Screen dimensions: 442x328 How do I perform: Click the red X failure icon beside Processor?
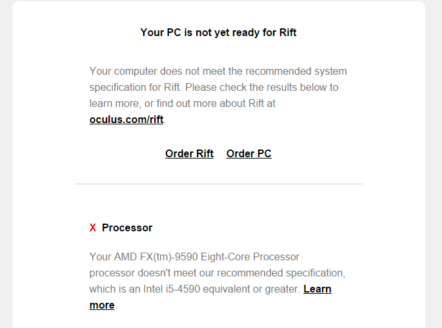pos(93,227)
